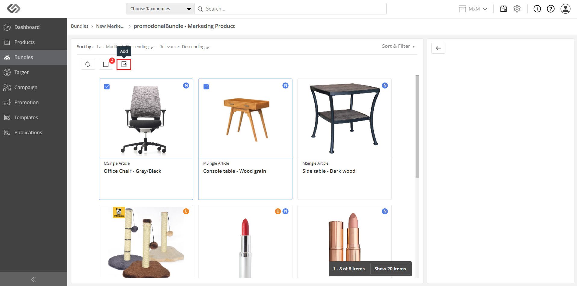Click the refresh icon button

(x=88, y=64)
